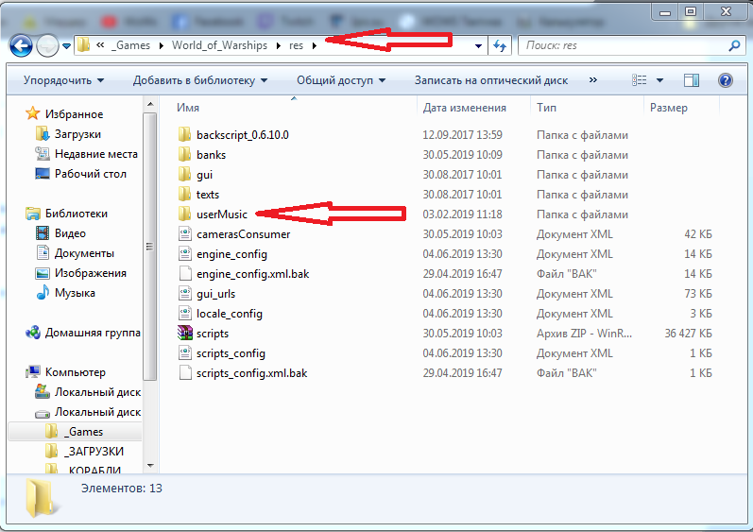Select the texts folder icon

(x=184, y=194)
